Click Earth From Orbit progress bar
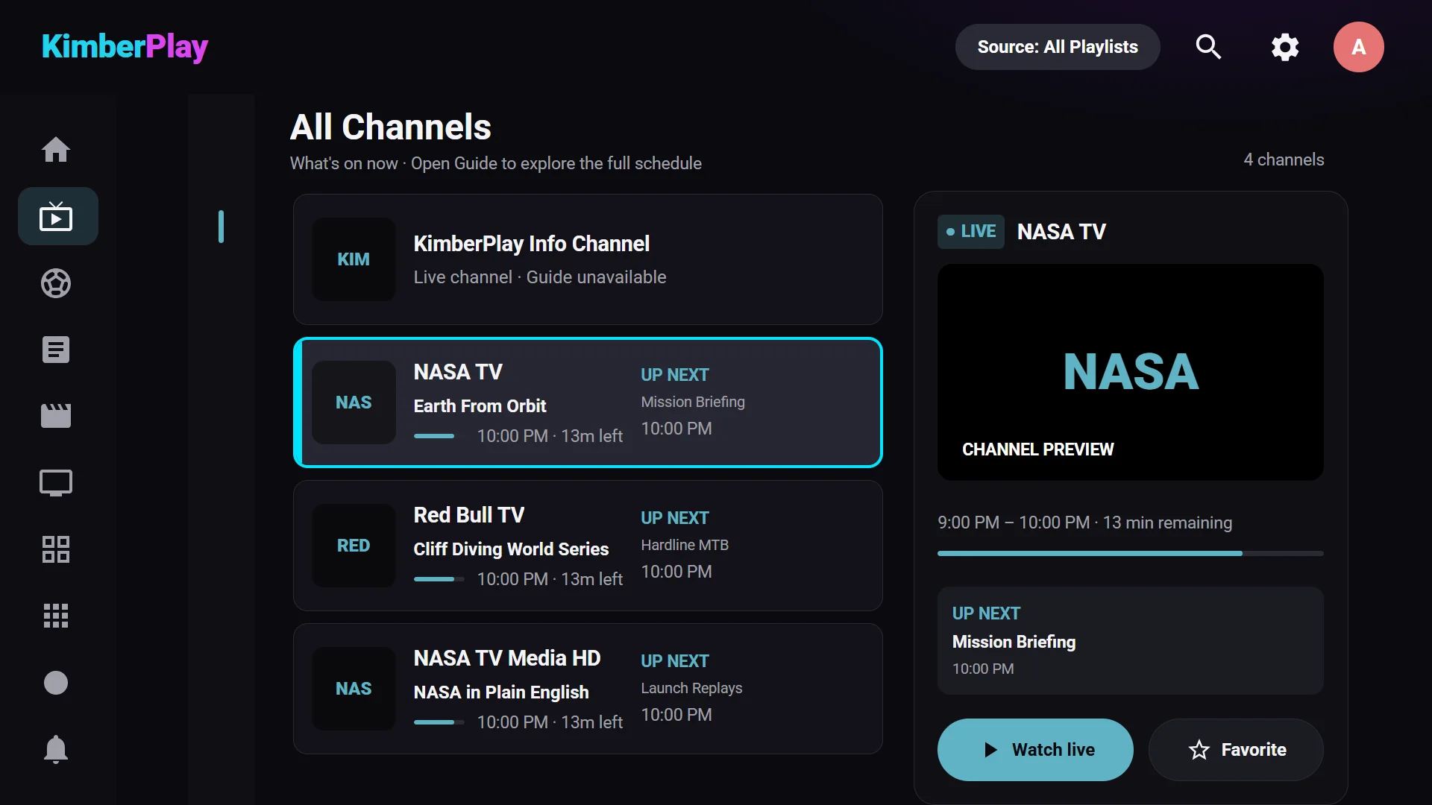The image size is (1432, 805). pyautogui.click(x=439, y=436)
